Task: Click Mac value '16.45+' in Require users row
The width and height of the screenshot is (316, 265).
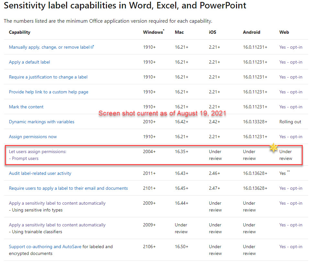Action: point(182,188)
